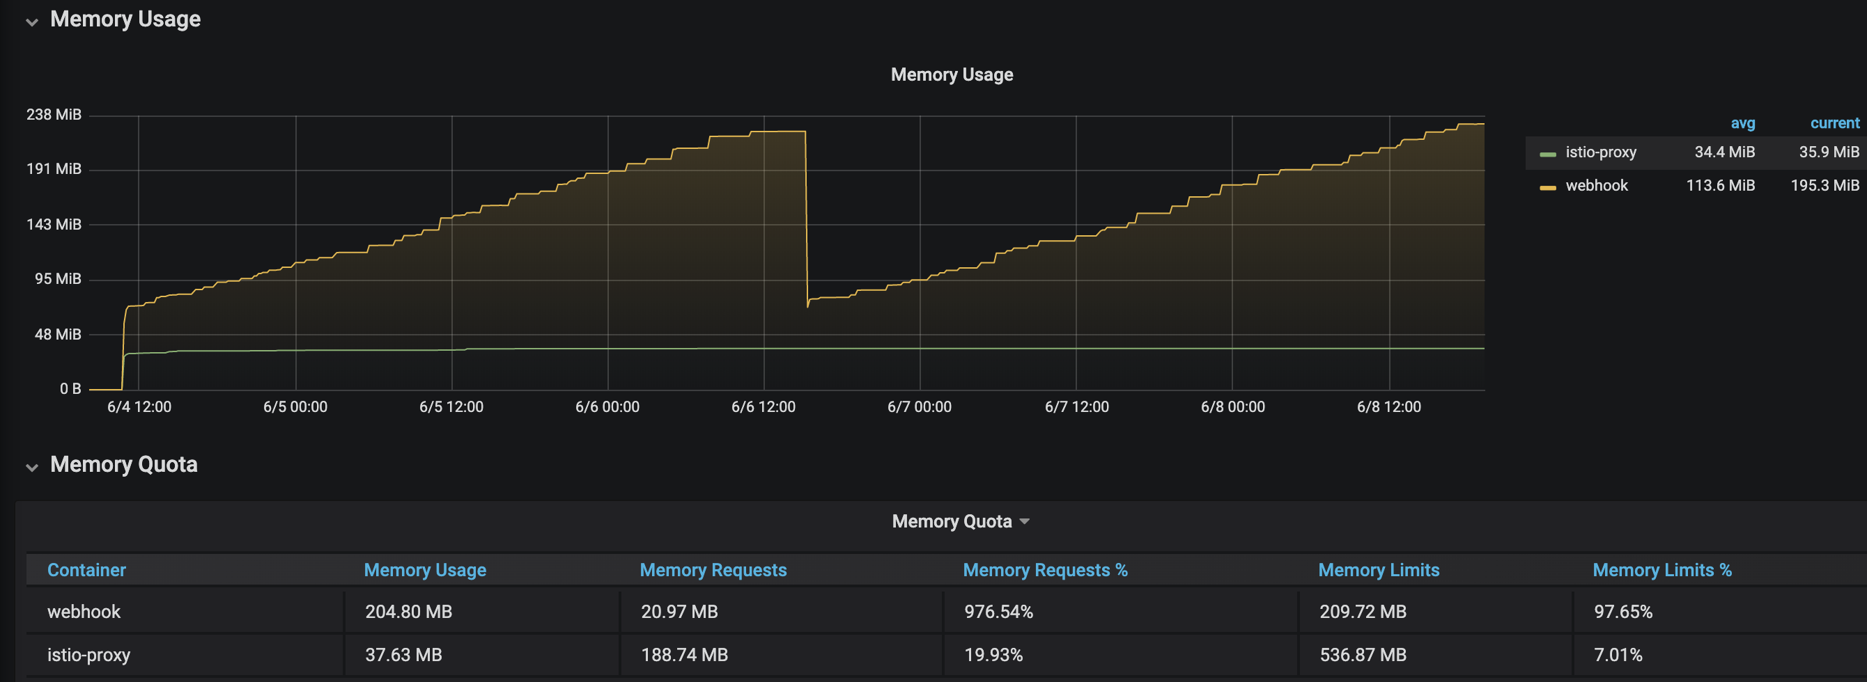Sort table by Memory Requests % column
The image size is (1867, 682).
pos(1045,570)
